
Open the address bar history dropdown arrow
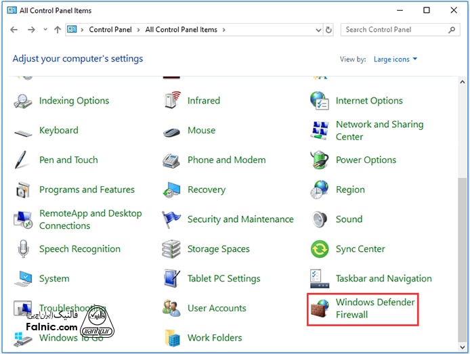tap(318, 30)
